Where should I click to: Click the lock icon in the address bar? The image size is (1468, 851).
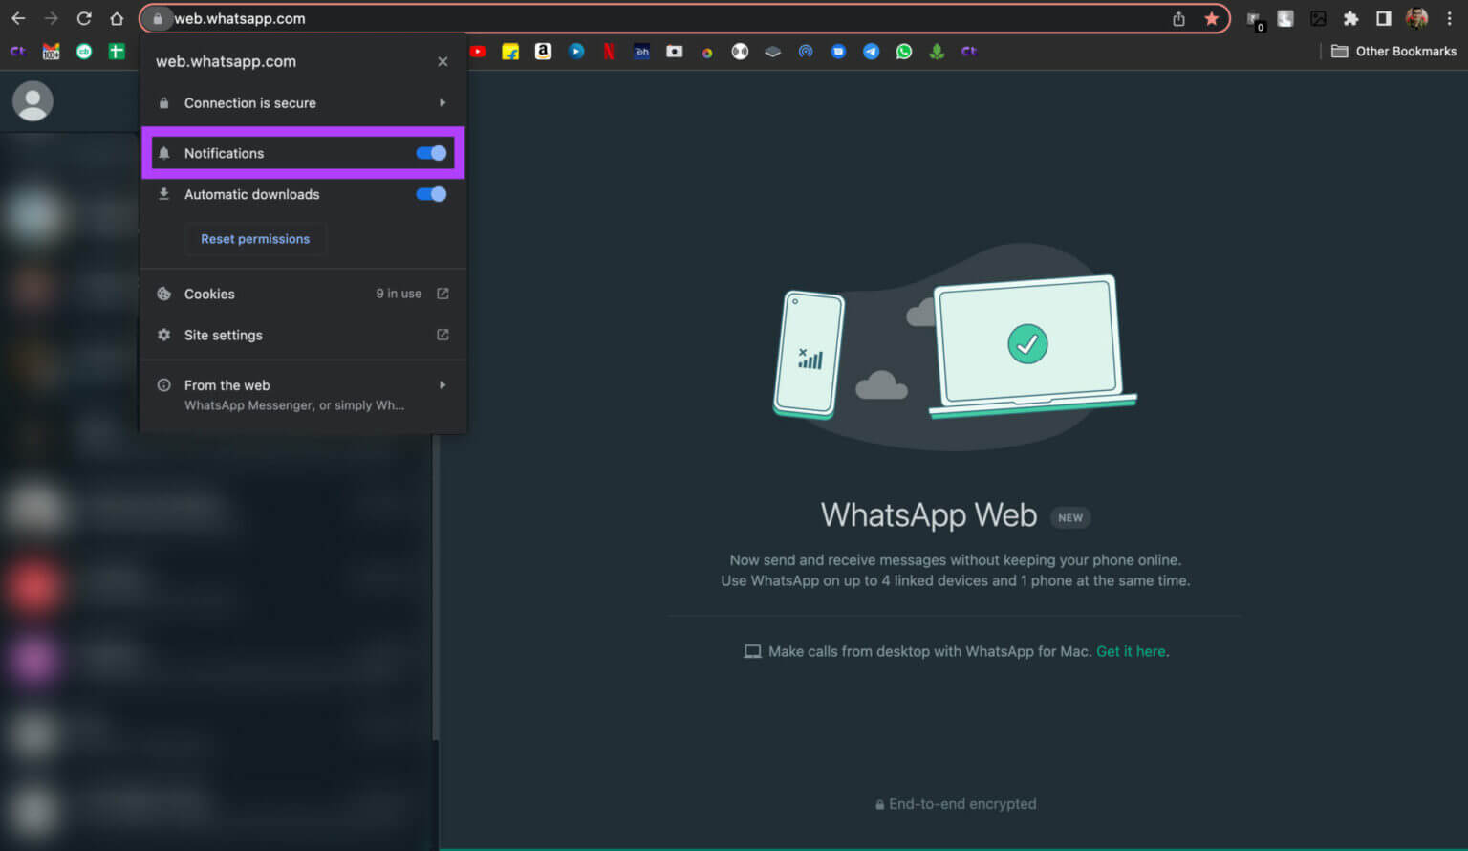(x=158, y=18)
